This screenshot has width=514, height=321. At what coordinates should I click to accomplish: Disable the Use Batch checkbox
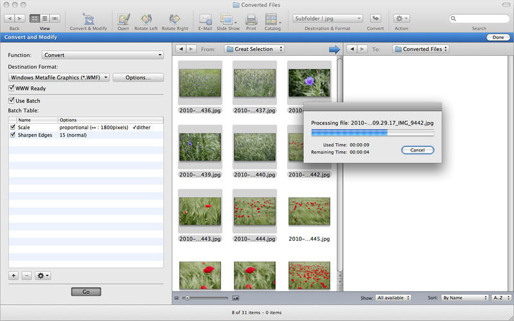[x=12, y=101]
